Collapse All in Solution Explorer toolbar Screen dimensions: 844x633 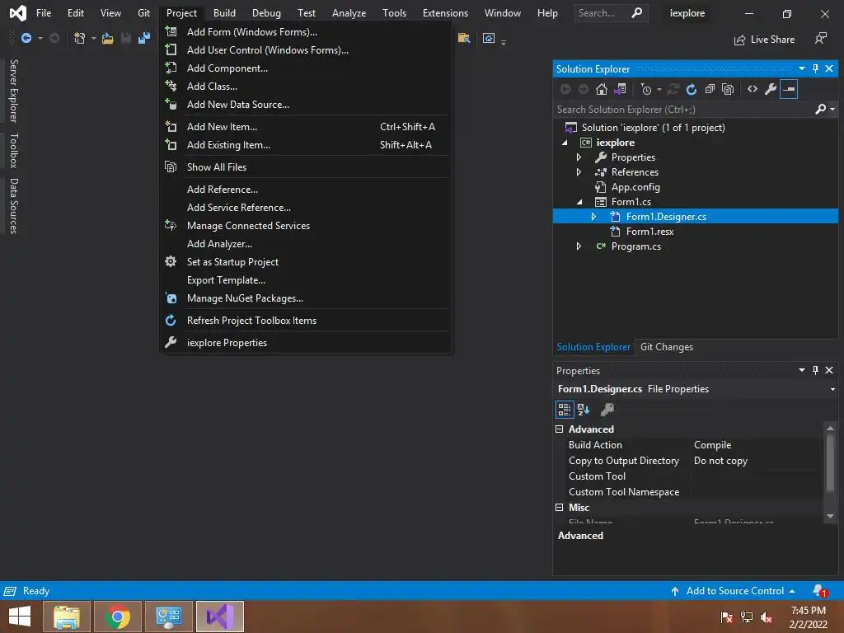pos(710,89)
